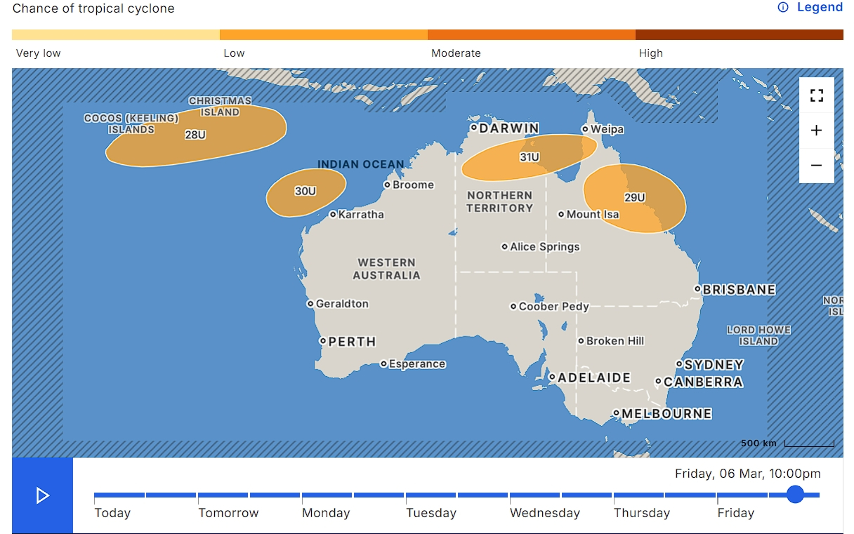The image size is (854, 534).
Task: Click the 28U cyclone region
Action: pos(195,135)
